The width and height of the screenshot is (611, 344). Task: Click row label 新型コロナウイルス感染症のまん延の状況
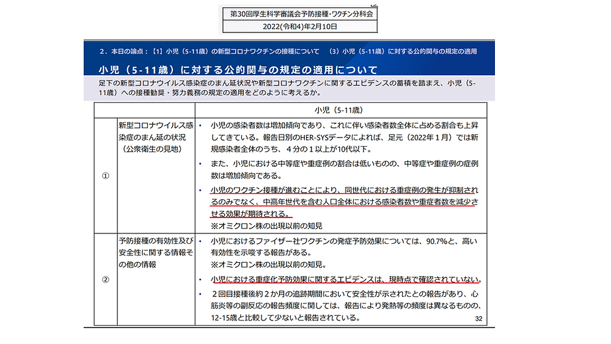156,131
